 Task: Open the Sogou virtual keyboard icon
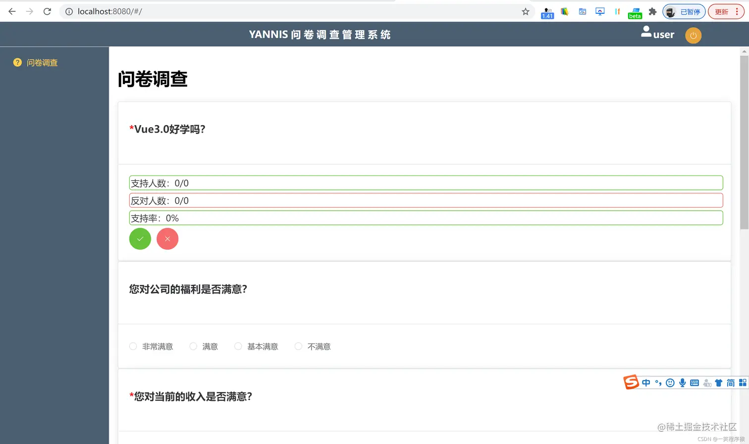[695, 382]
